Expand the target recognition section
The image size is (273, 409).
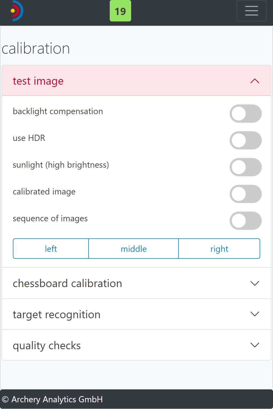57,314
